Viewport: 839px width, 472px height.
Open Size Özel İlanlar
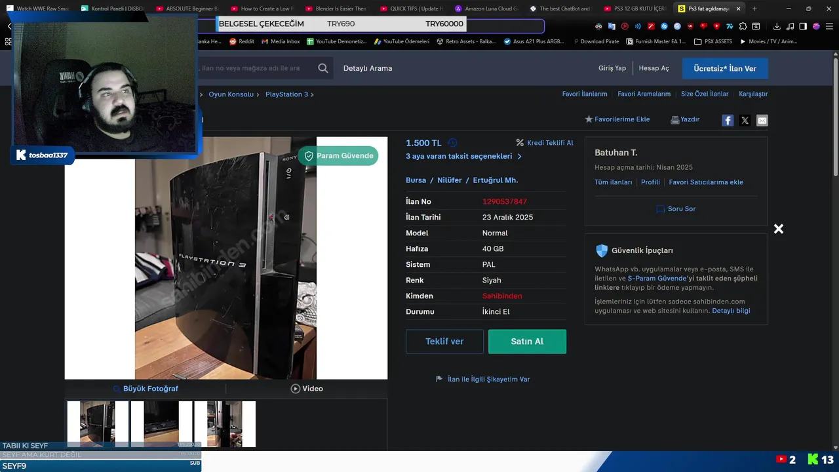705,94
